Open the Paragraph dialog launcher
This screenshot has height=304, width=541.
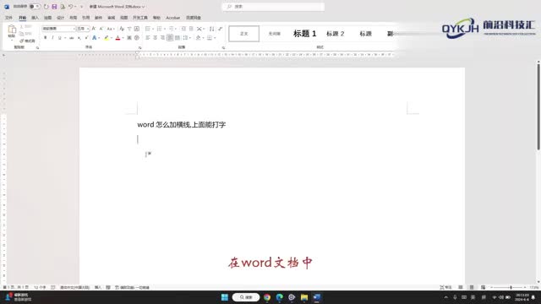coord(223,47)
